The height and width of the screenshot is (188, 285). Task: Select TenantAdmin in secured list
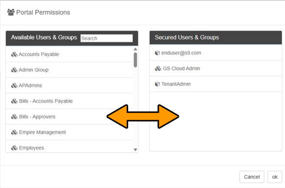215,84
